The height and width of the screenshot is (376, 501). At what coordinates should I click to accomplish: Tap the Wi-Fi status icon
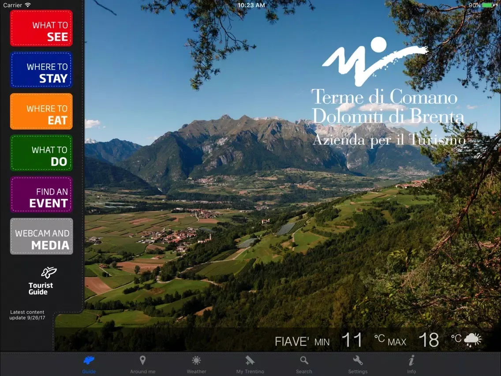pos(28,5)
